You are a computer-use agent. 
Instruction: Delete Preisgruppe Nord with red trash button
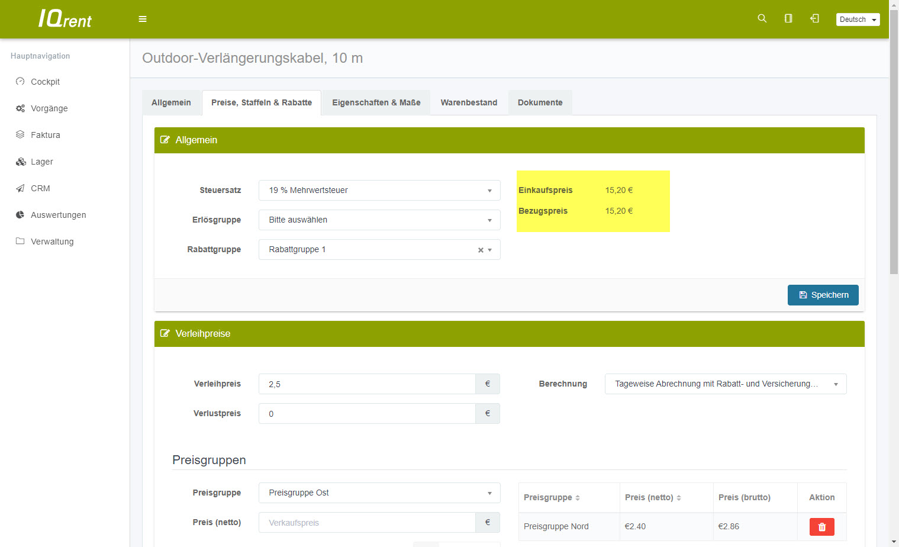[x=821, y=527]
